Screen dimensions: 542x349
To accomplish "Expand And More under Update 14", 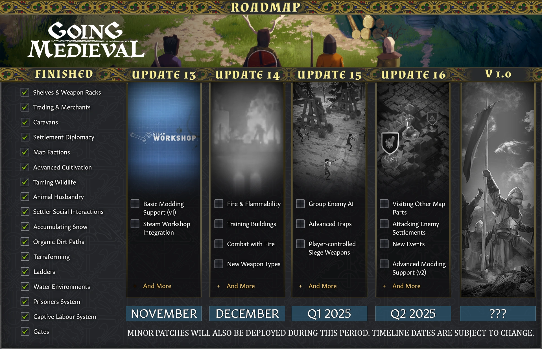I will (x=241, y=286).
